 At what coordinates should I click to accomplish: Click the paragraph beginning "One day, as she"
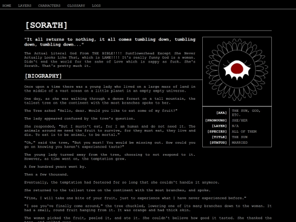click(110, 101)
